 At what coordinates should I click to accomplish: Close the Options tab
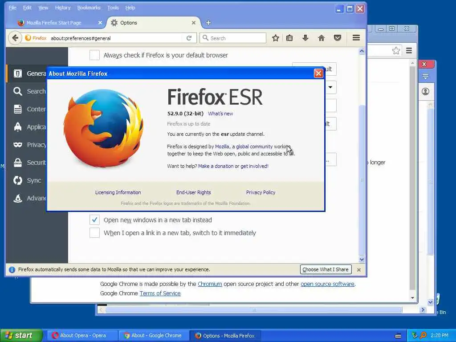[194, 23]
